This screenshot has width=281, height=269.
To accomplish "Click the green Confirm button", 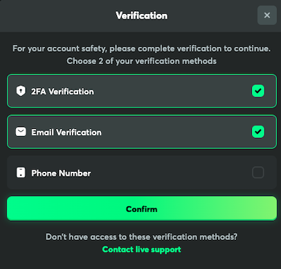I will (x=142, y=208).
